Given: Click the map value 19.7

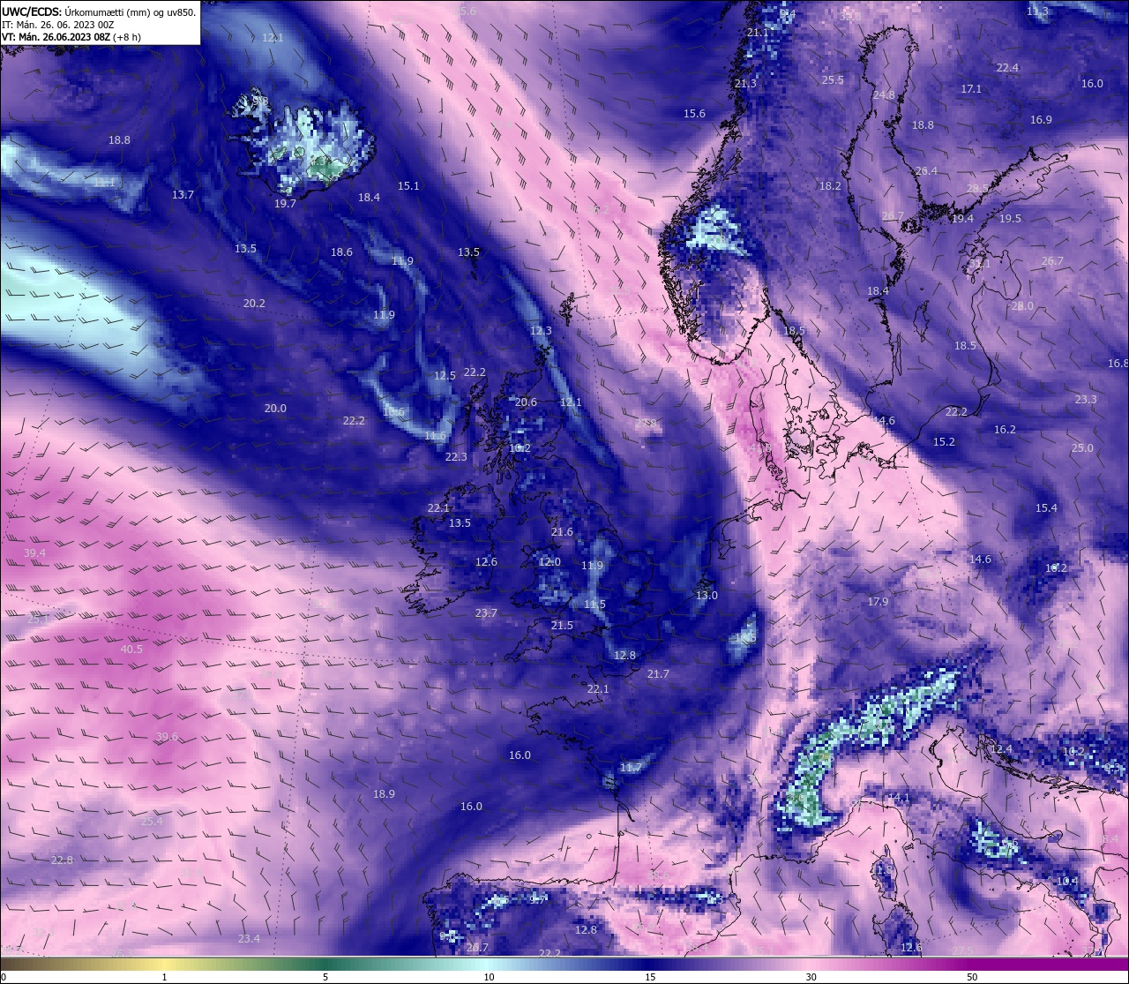Looking at the screenshot, I should [x=285, y=203].
